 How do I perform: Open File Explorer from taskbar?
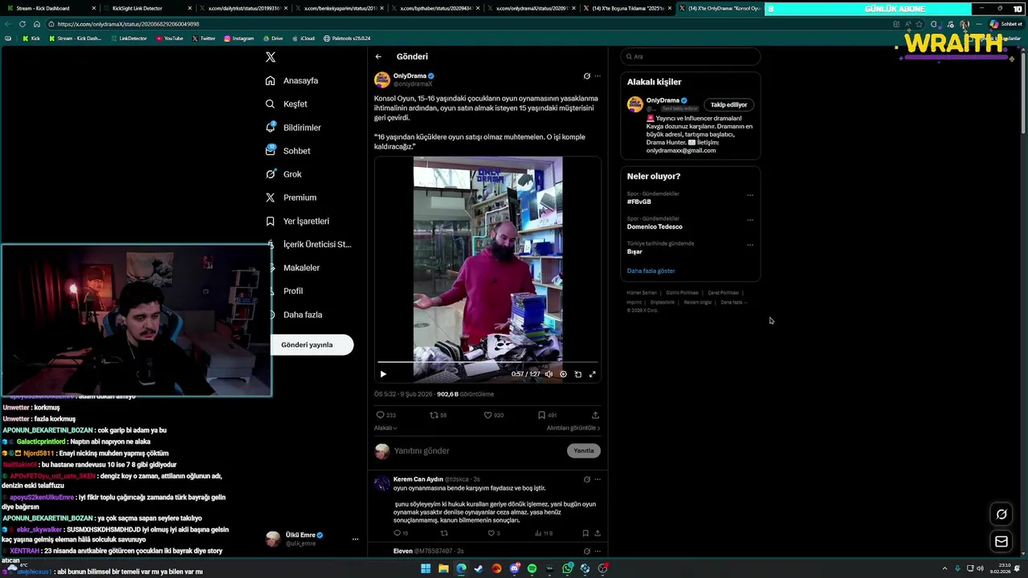pos(443,568)
